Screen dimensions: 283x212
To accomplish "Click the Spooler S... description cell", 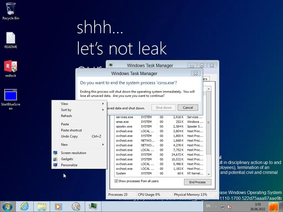I will 195,126.
